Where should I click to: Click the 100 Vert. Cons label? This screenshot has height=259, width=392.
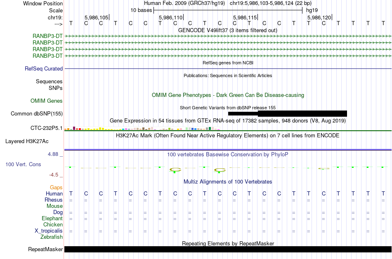click(23, 164)
